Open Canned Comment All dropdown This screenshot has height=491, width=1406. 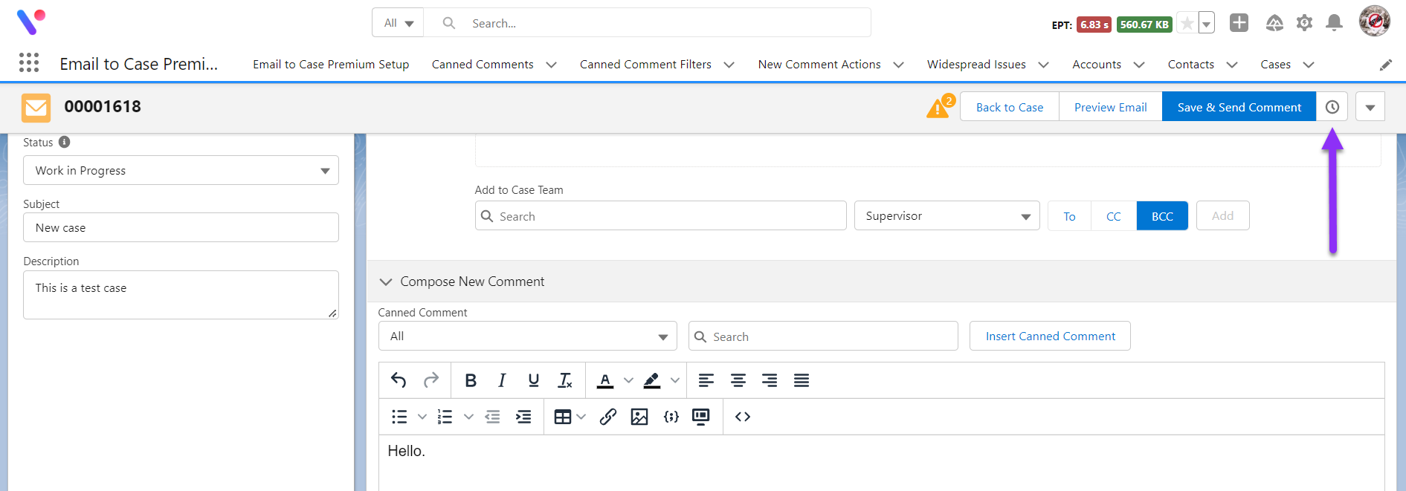pyautogui.click(x=528, y=336)
